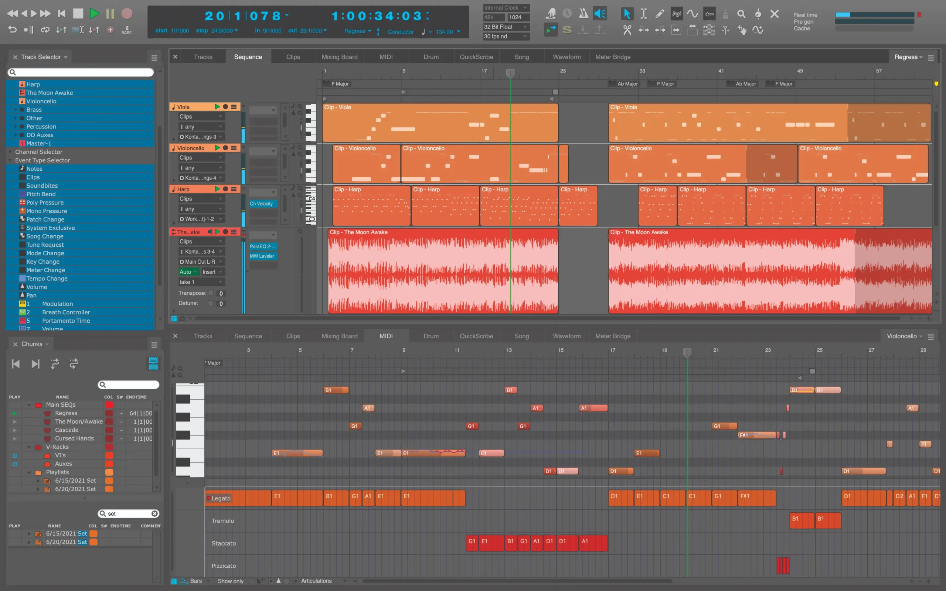Image resolution: width=946 pixels, height=591 pixels.
Task: Switch to the Waveform tab in upper editor
Action: pyautogui.click(x=566, y=57)
